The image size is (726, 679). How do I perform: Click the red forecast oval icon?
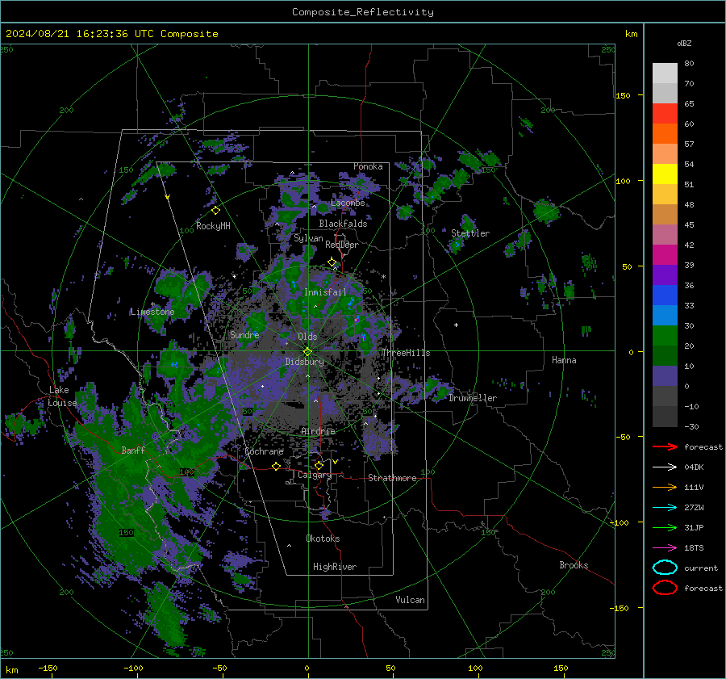pyautogui.click(x=665, y=588)
